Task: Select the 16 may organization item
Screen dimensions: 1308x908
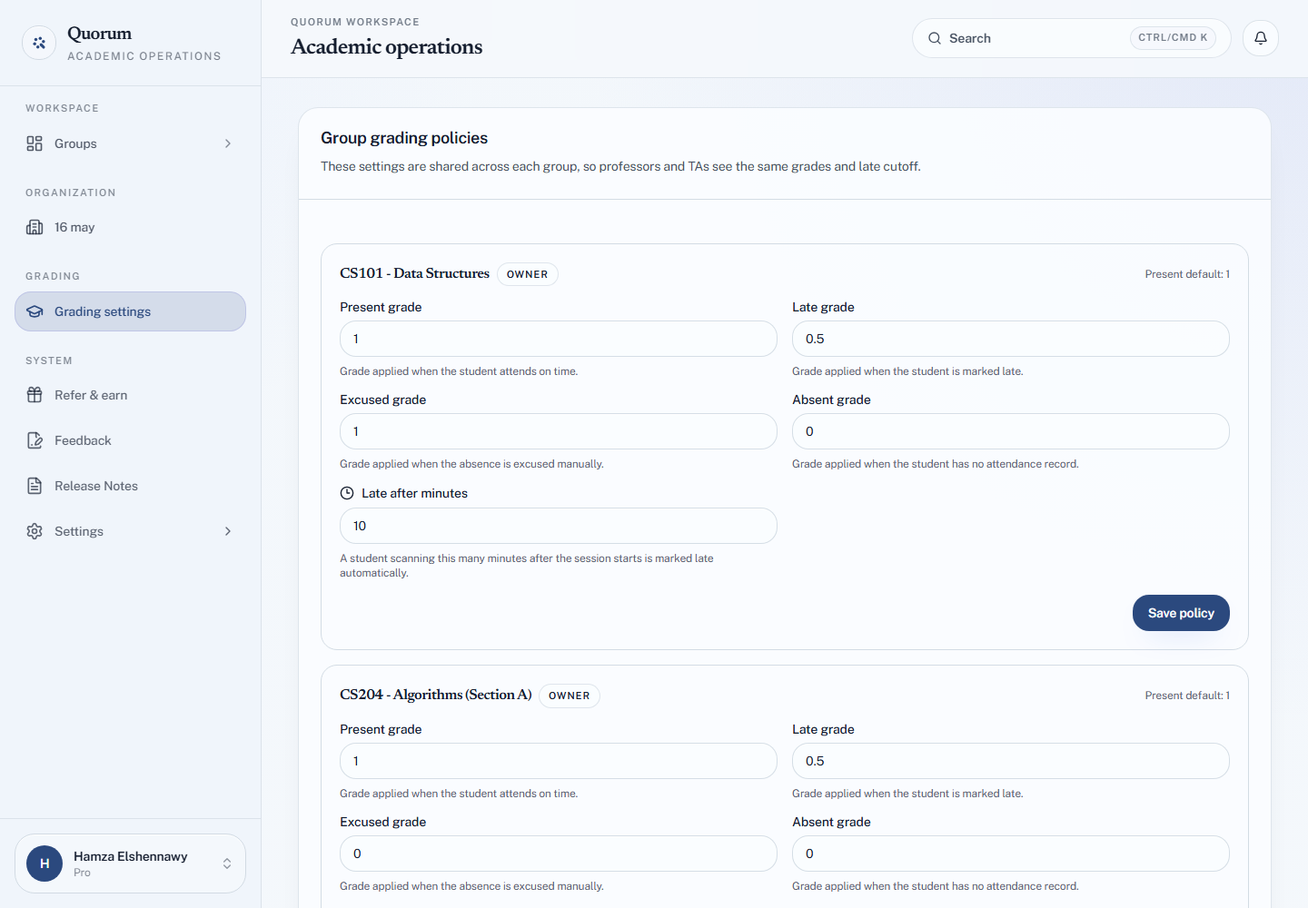Action: click(x=130, y=227)
